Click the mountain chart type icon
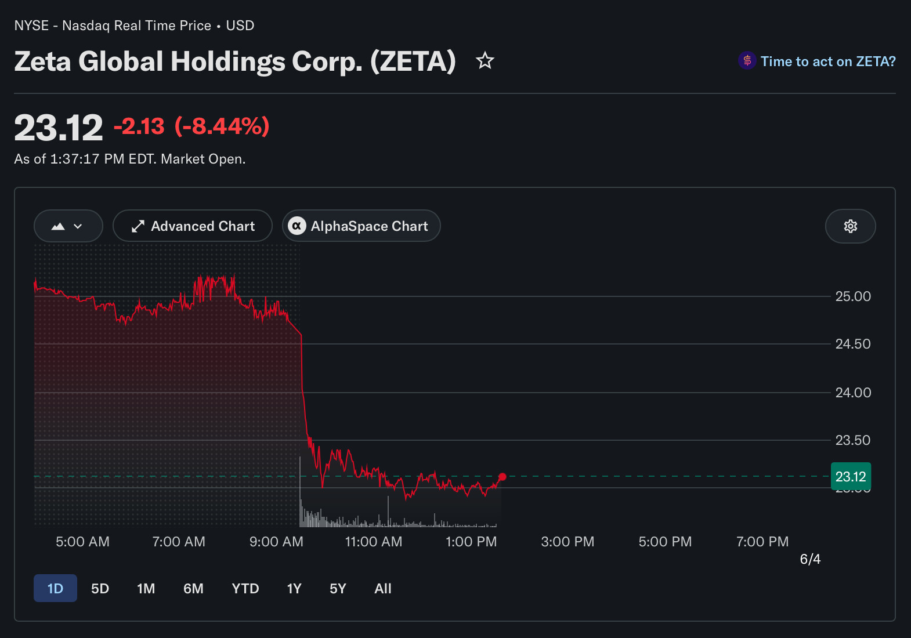 pyautogui.click(x=58, y=226)
